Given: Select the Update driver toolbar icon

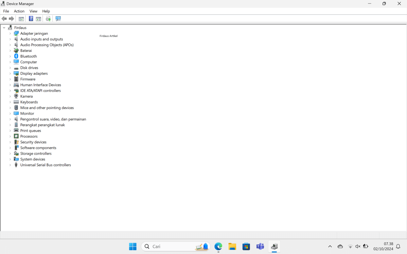Looking at the screenshot, I should pyautogui.click(x=48, y=19).
